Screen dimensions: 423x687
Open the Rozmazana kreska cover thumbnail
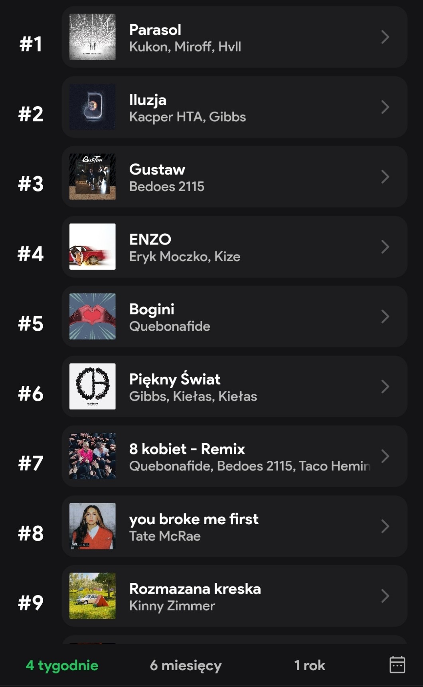pyautogui.click(x=93, y=596)
